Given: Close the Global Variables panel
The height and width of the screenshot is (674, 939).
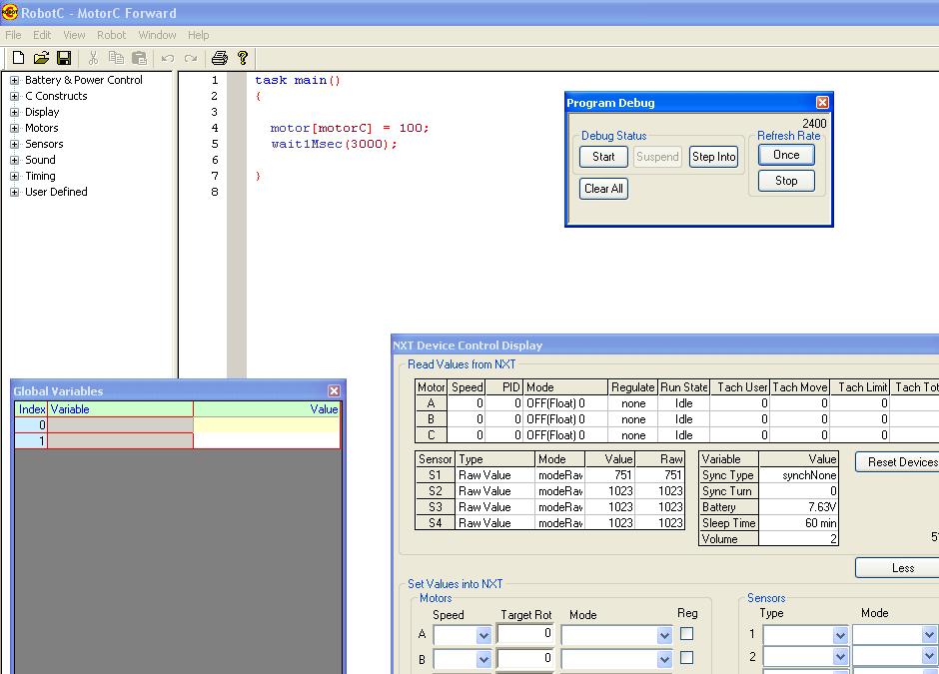Looking at the screenshot, I should coord(335,390).
